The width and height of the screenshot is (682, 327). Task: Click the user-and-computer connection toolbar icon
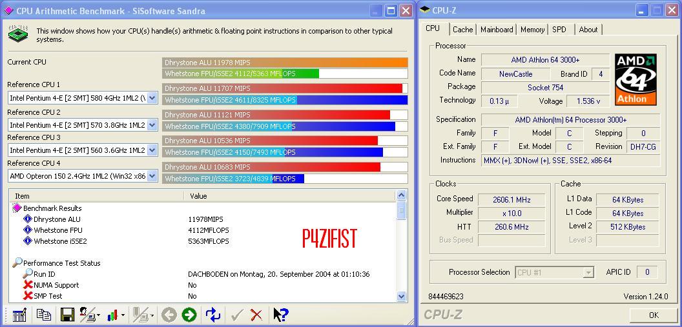(87, 314)
